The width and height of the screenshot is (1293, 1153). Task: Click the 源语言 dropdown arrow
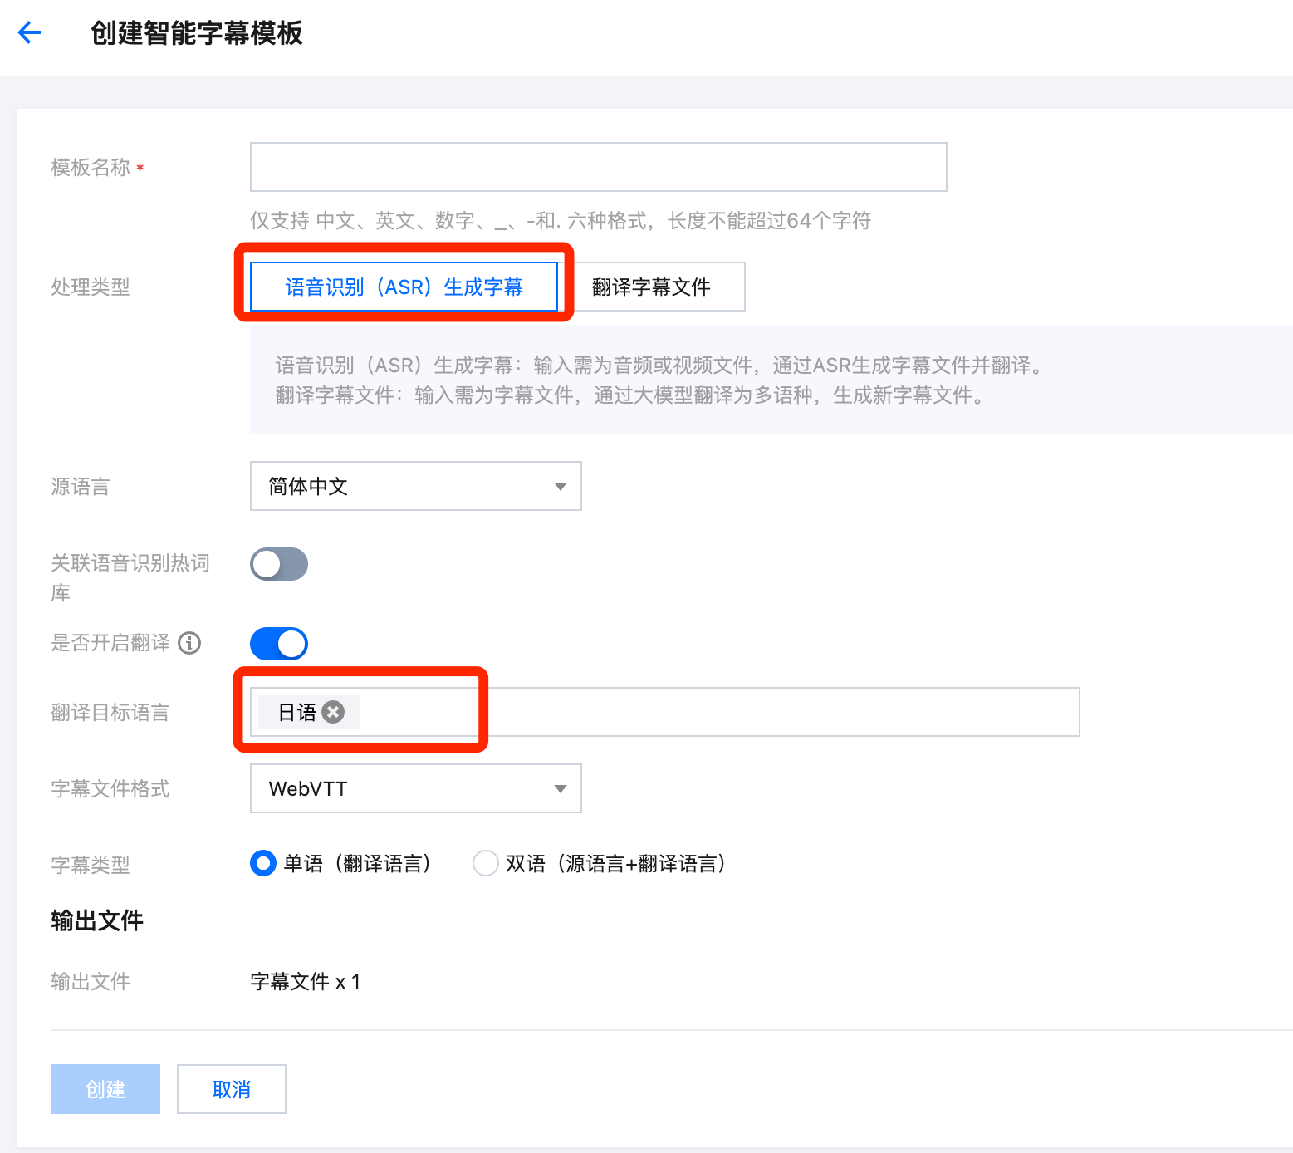pos(561,487)
